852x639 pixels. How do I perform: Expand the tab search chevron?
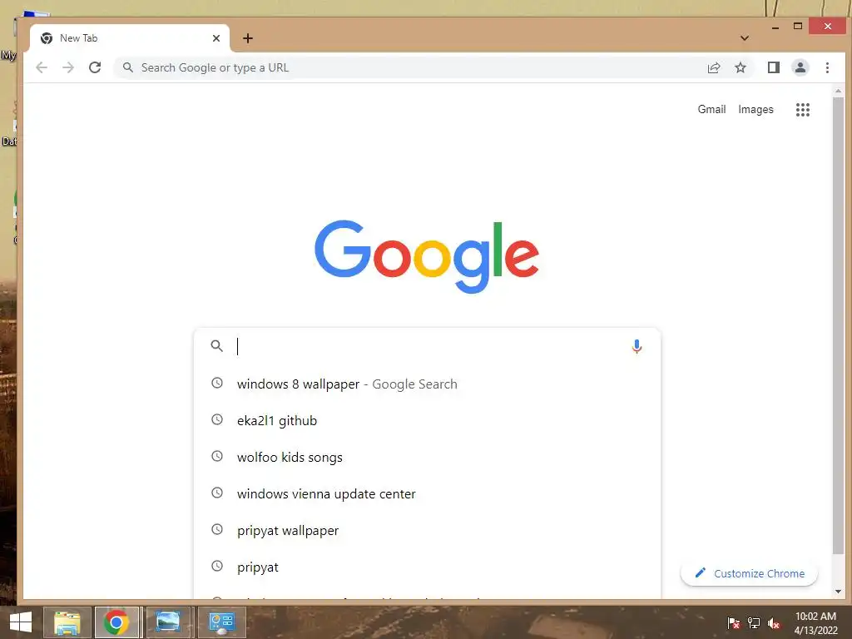click(745, 38)
